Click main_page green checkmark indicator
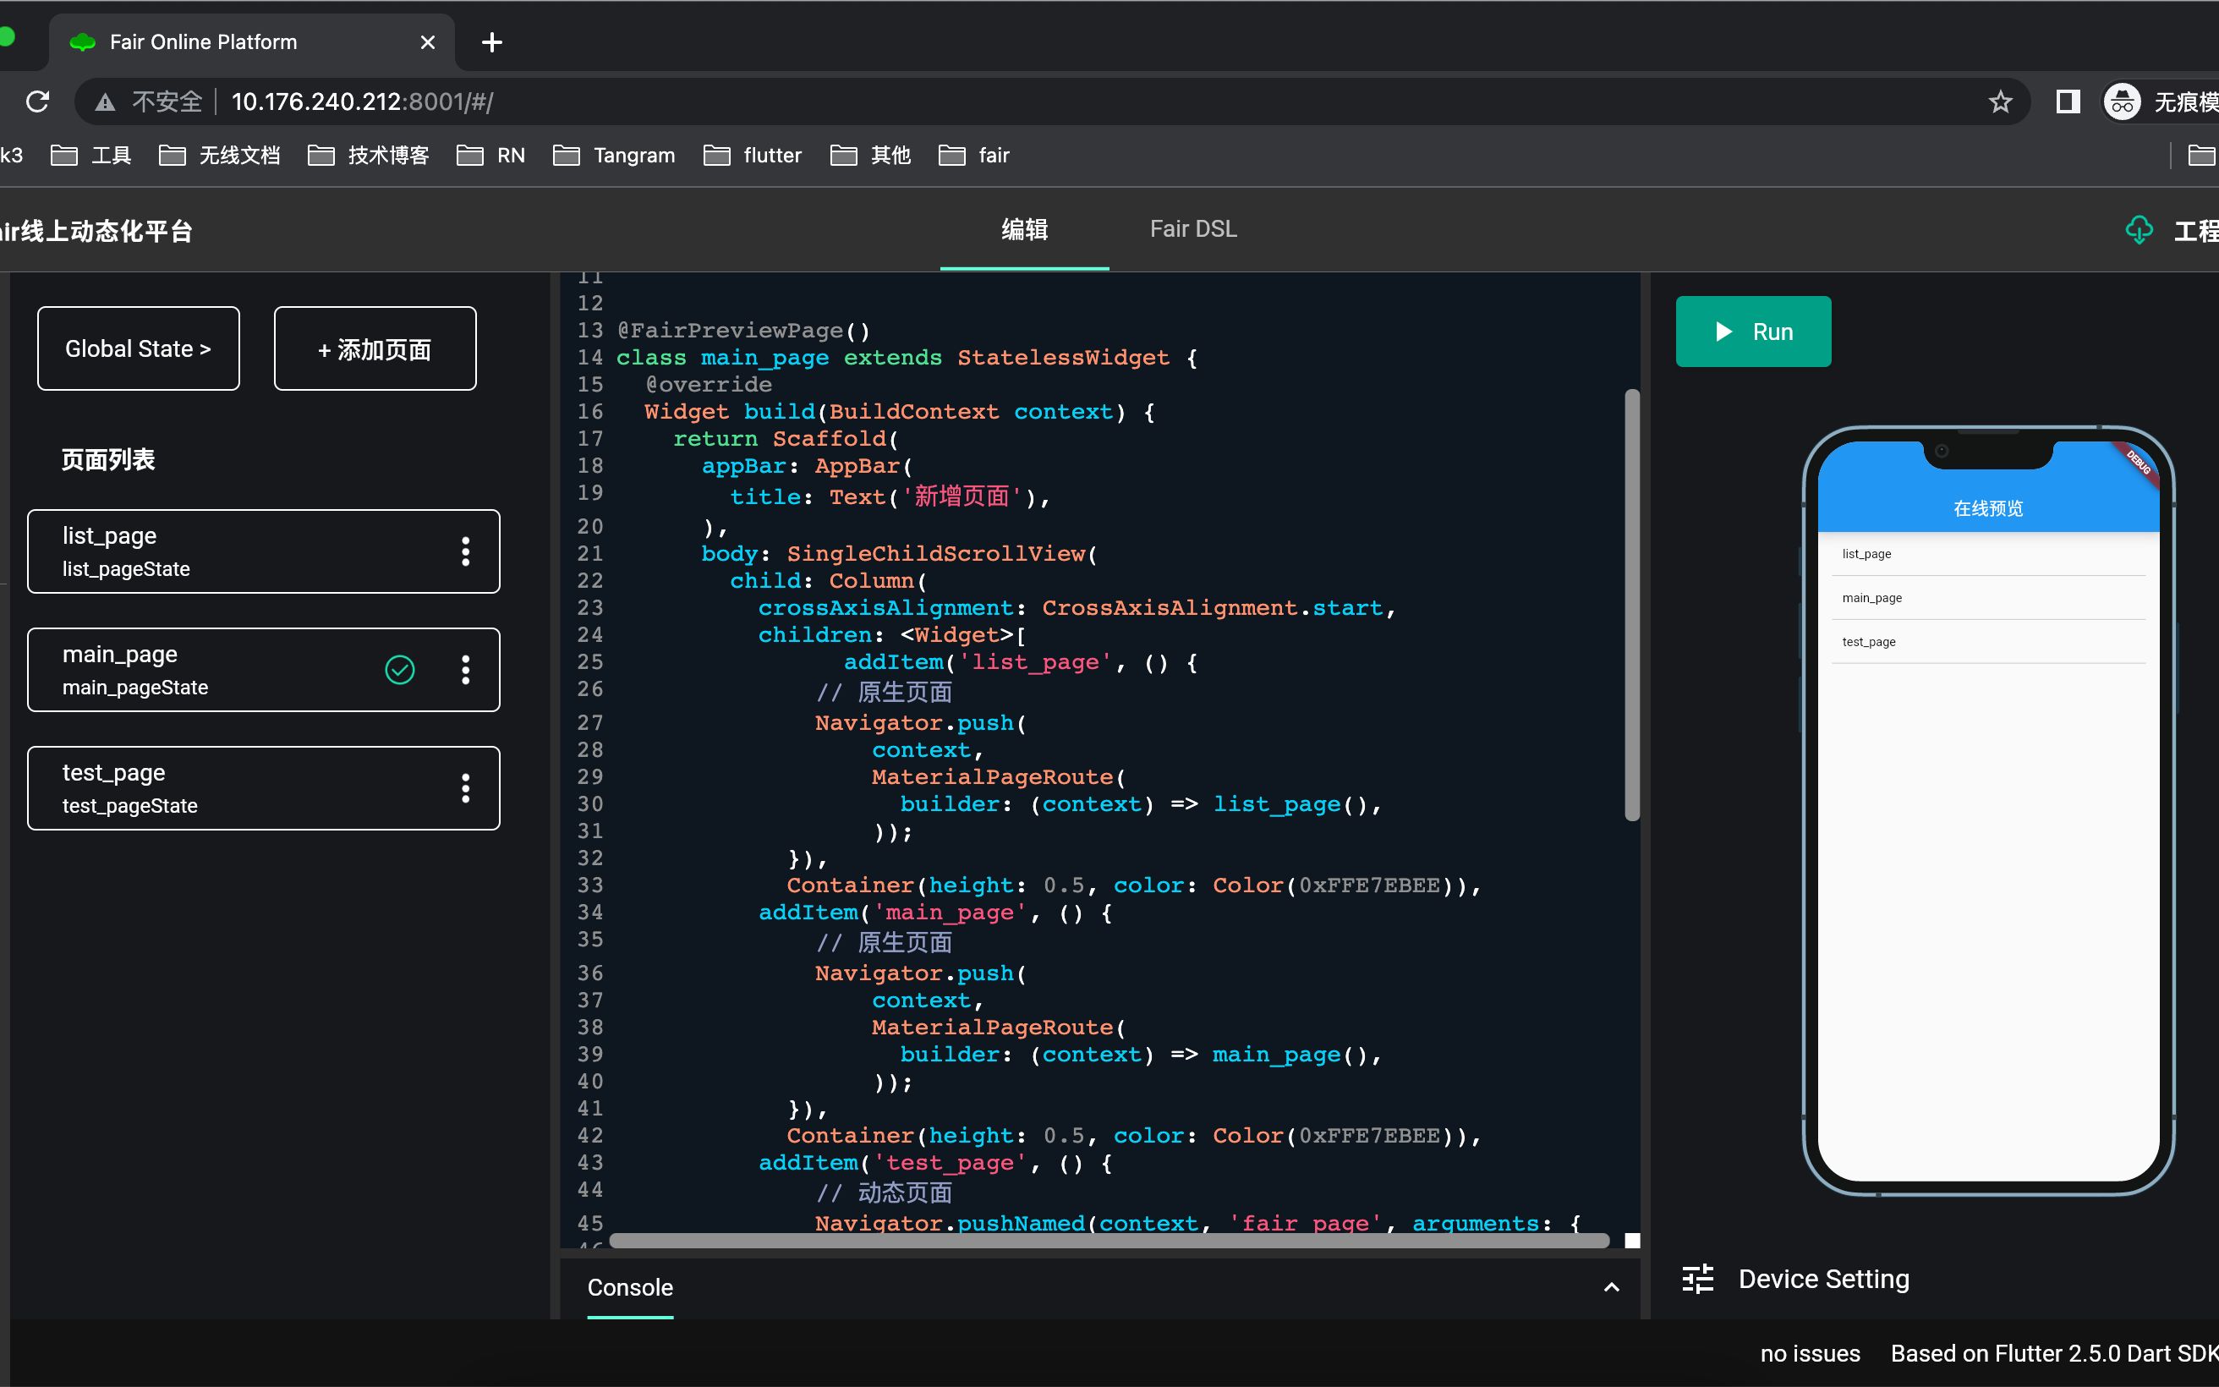Image resolution: width=2219 pixels, height=1387 pixels. [x=400, y=670]
